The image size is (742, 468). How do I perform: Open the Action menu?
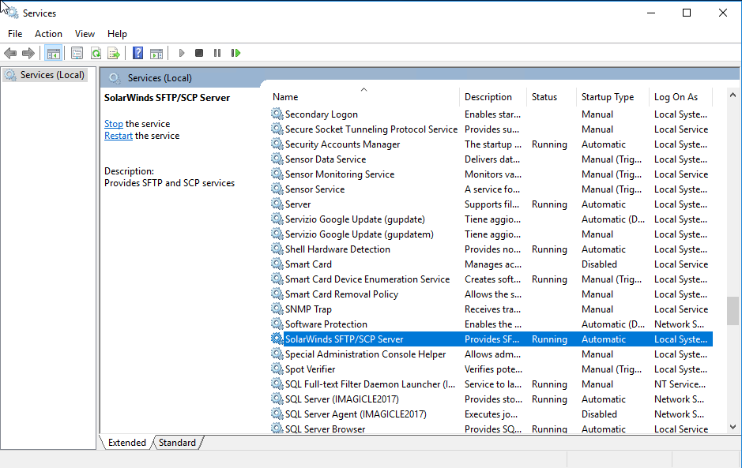tap(48, 34)
